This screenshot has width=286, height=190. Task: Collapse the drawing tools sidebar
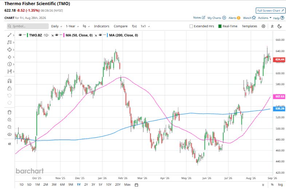[x=9, y=144]
